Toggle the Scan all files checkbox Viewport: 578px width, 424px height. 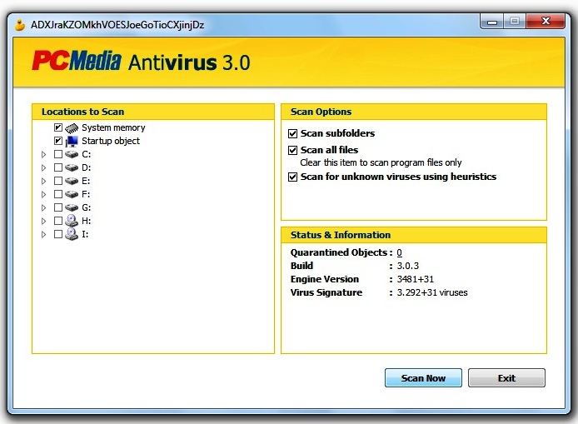[x=292, y=150]
